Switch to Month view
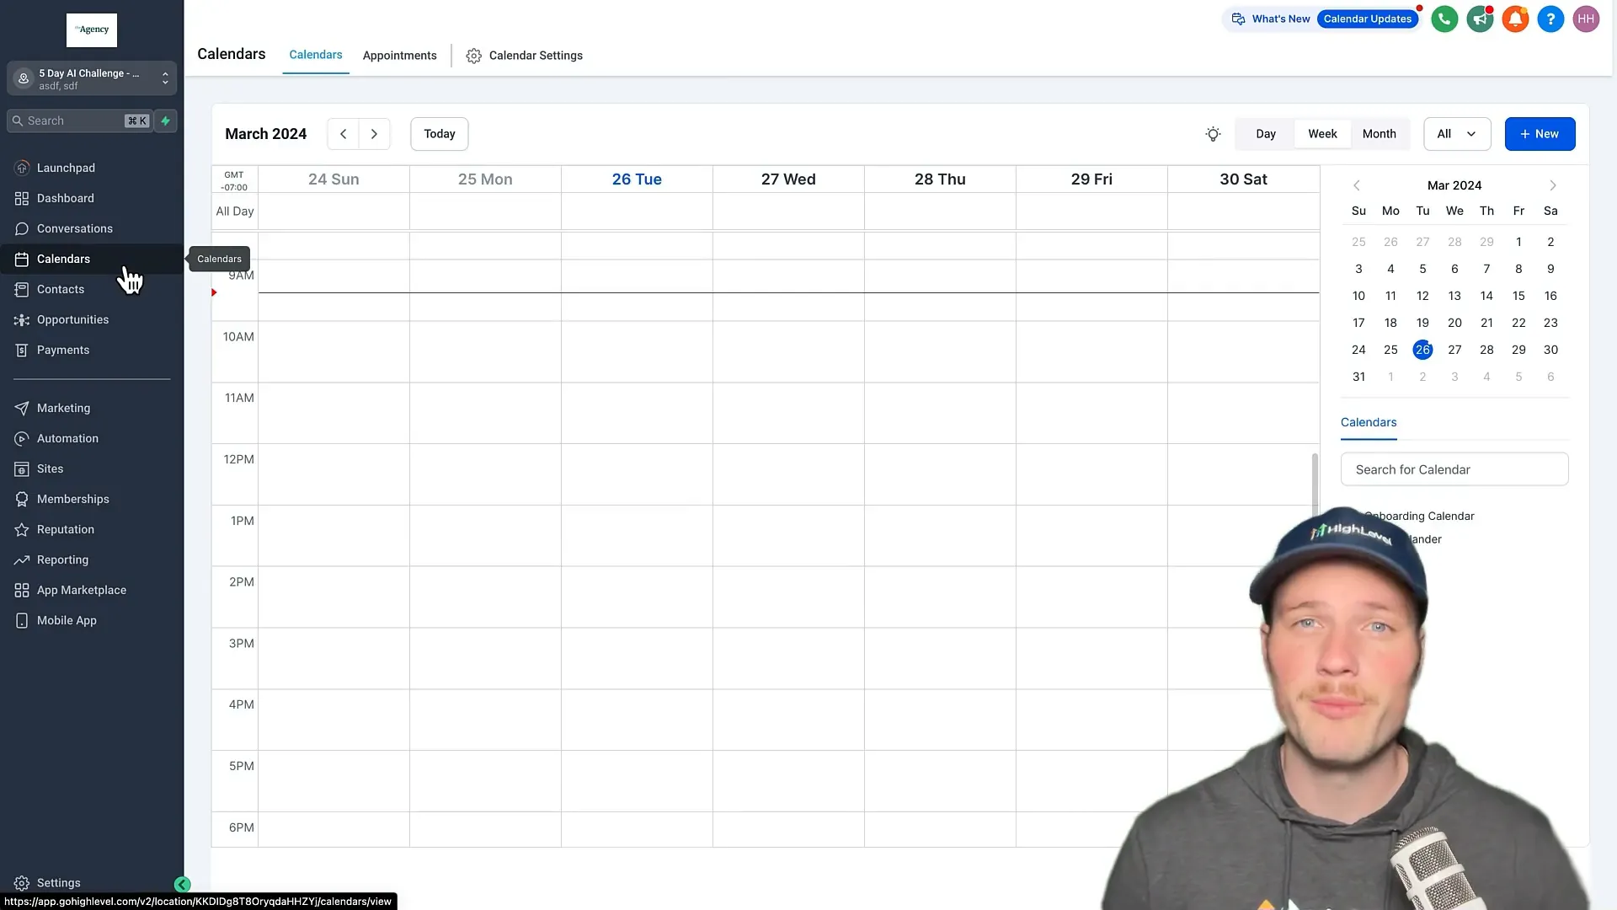This screenshot has width=1617, height=910. coord(1379,134)
